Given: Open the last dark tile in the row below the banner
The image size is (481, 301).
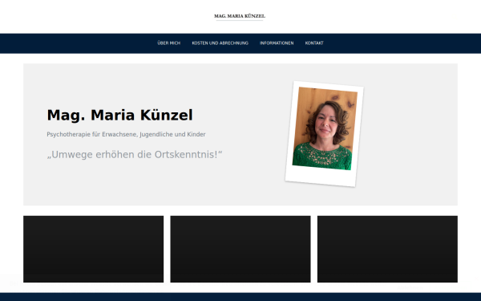Looking at the screenshot, I should (387, 249).
